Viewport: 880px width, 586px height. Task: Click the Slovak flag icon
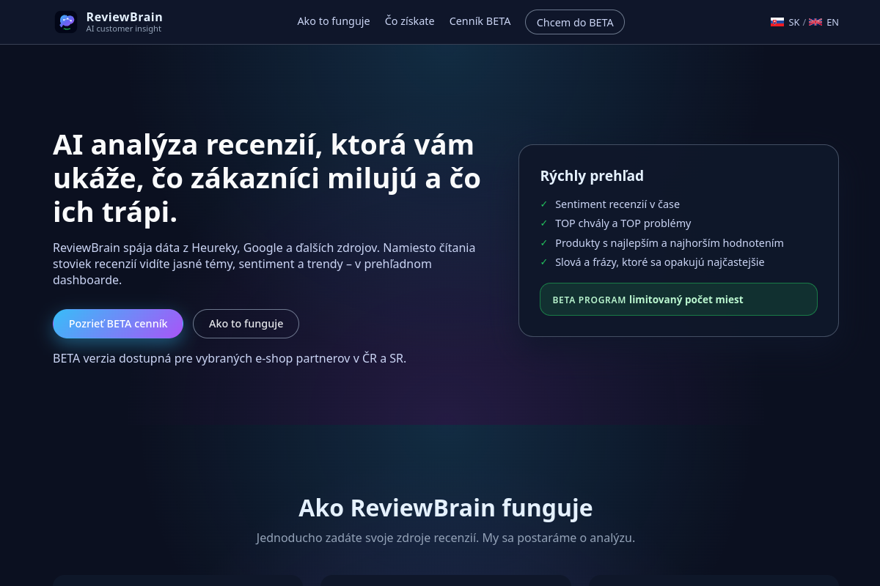click(777, 22)
